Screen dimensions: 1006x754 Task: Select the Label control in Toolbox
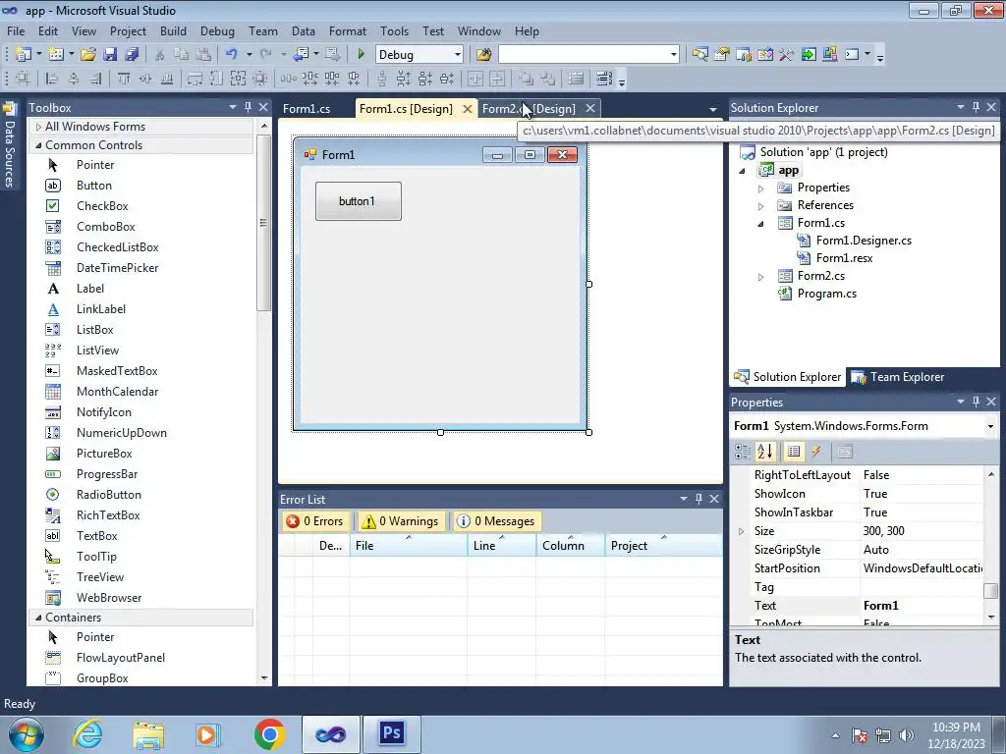click(89, 289)
